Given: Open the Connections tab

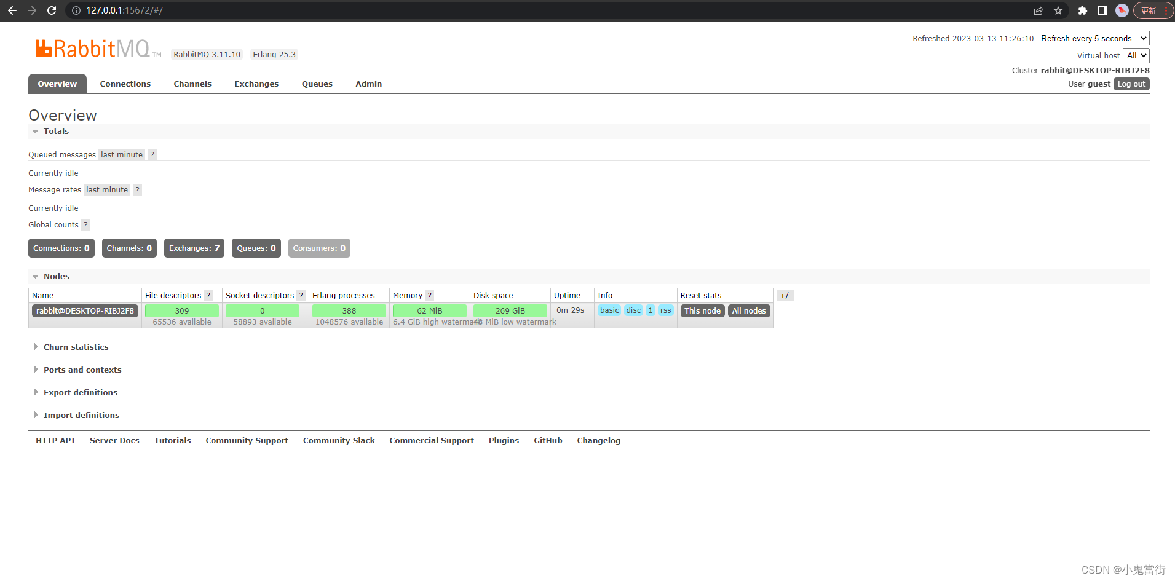Looking at the screenshot, I should pyautogui.click(x=125, y=84).
